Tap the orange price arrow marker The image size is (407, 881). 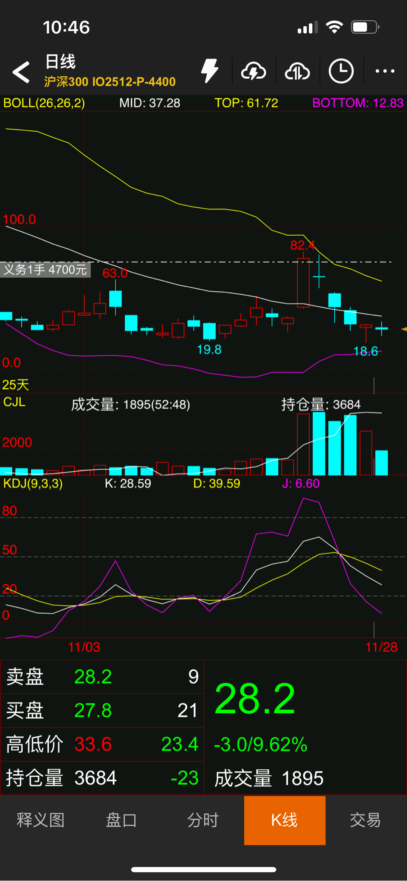[404, 329]
